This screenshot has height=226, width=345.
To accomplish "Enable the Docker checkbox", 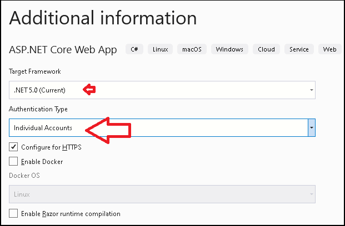I will (13, 162).
